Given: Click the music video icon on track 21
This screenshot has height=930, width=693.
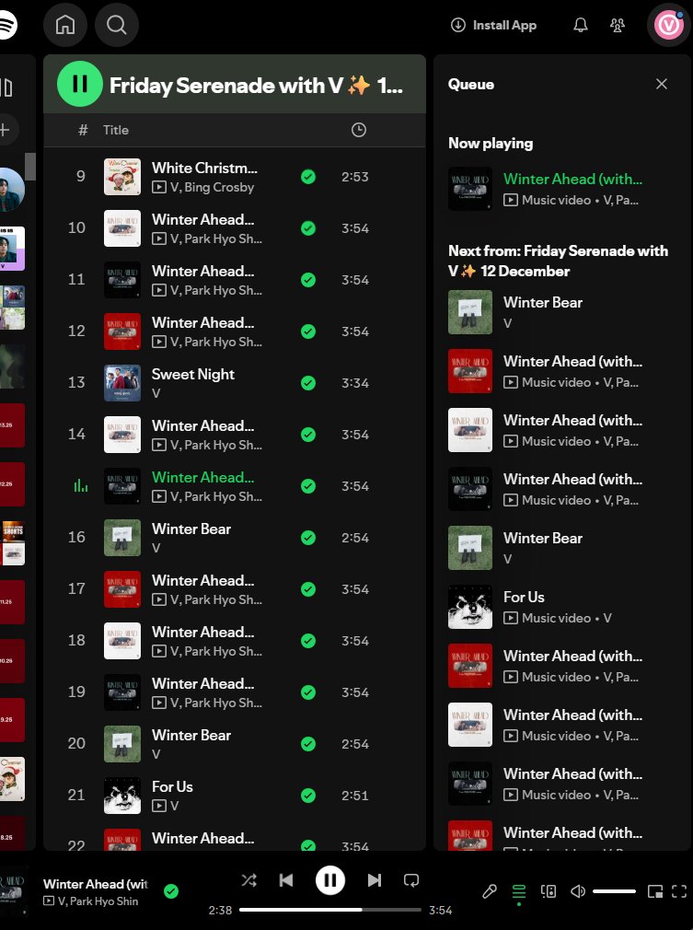Looking at the screenshot, I should 158,806.
